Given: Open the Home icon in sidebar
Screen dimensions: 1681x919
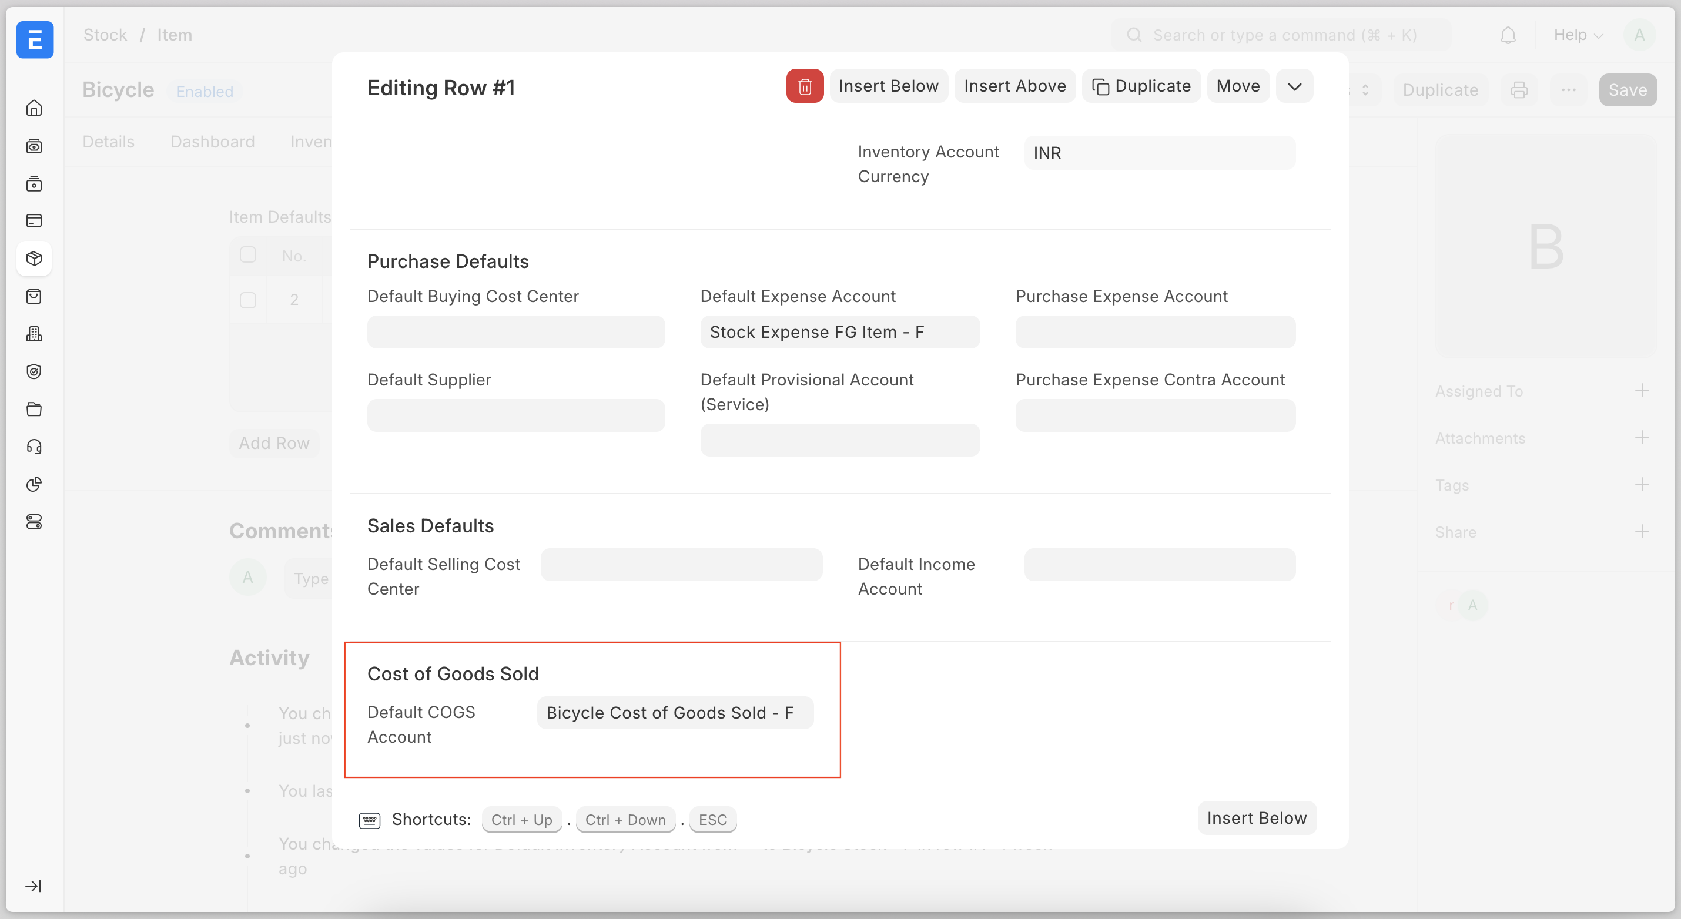Looking at the screenshot, I should tap(34, 108).
